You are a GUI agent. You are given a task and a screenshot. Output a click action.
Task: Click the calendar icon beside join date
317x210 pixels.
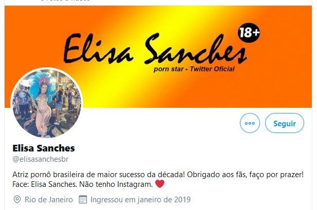pos(83,200)
